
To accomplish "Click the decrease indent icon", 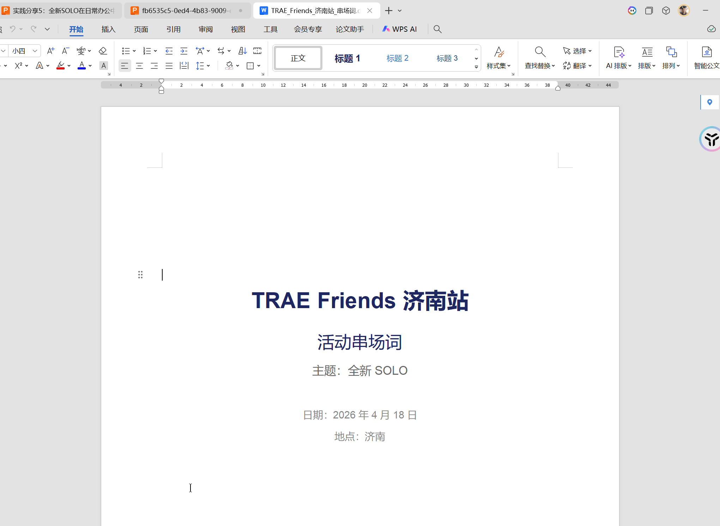I will pyautogui.click(x=169, y=51).
